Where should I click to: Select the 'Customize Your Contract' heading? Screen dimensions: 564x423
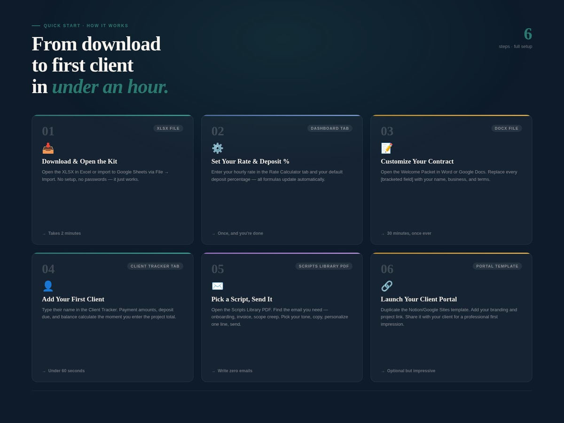click(417, 161)
